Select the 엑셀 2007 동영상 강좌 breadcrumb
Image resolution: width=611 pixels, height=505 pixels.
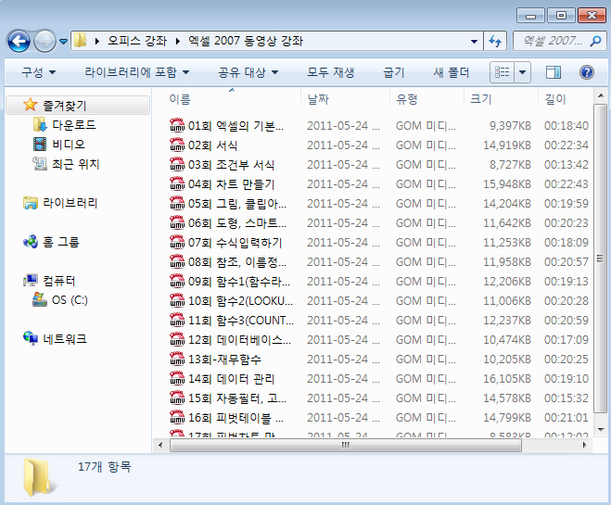(246, 41)
